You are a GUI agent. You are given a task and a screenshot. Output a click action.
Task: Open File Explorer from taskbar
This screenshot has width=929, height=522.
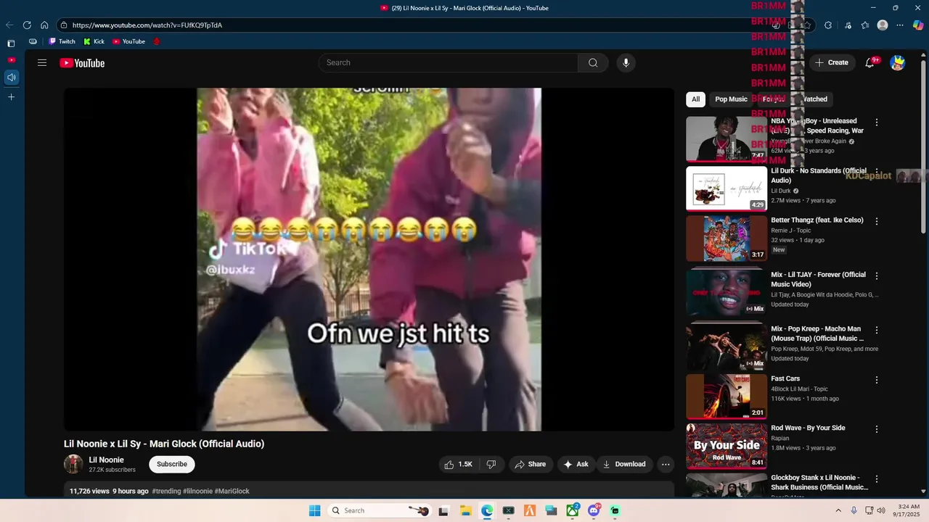(466, 510)
